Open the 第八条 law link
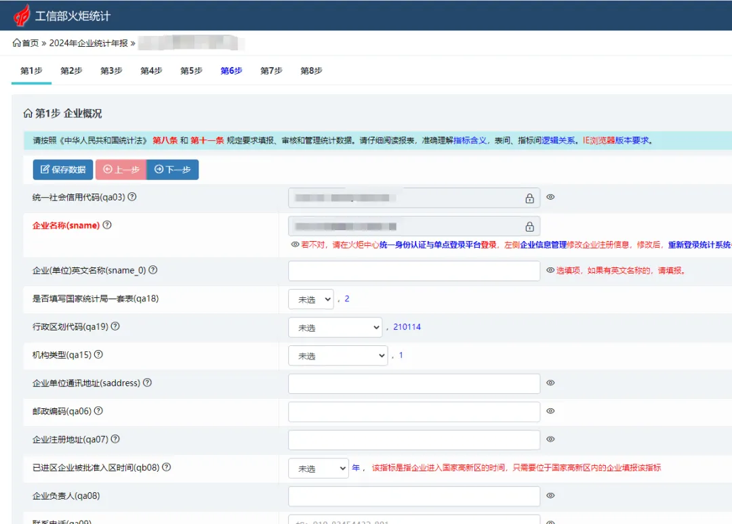This screenshot has height=524, width=732. point(165,140)
